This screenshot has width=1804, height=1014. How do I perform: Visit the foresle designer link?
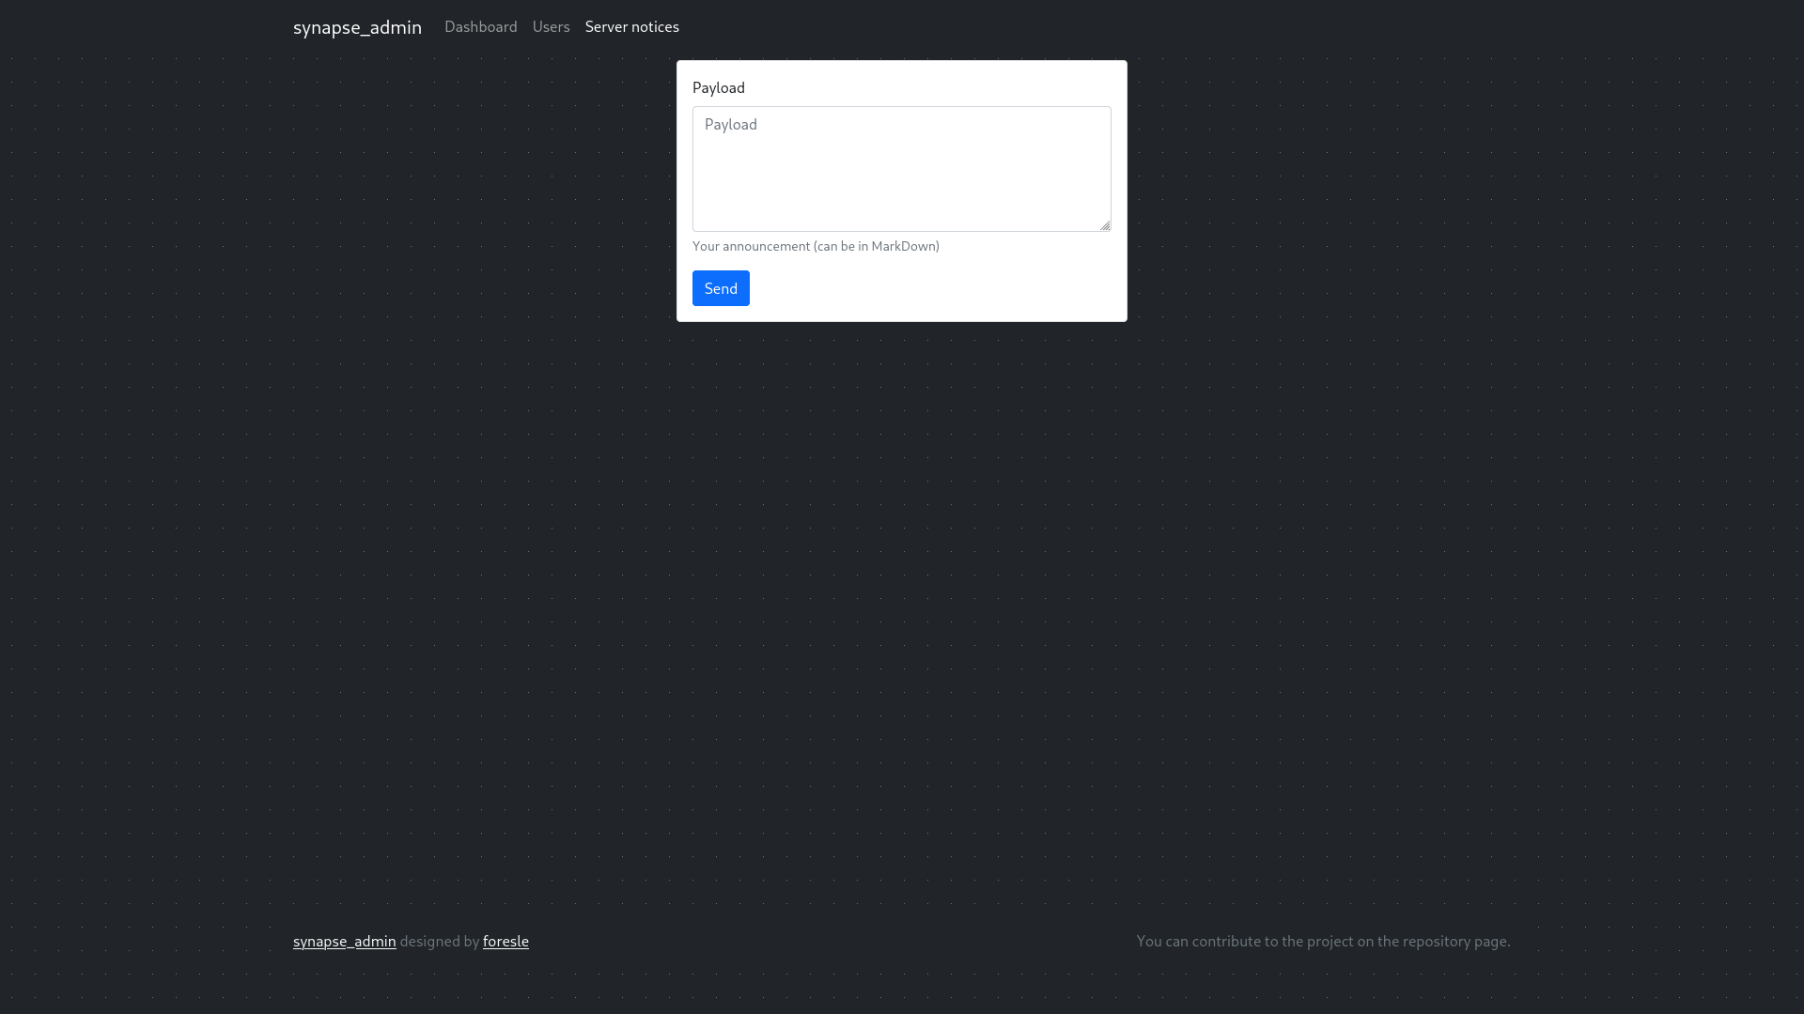click(x=505, y=941)
